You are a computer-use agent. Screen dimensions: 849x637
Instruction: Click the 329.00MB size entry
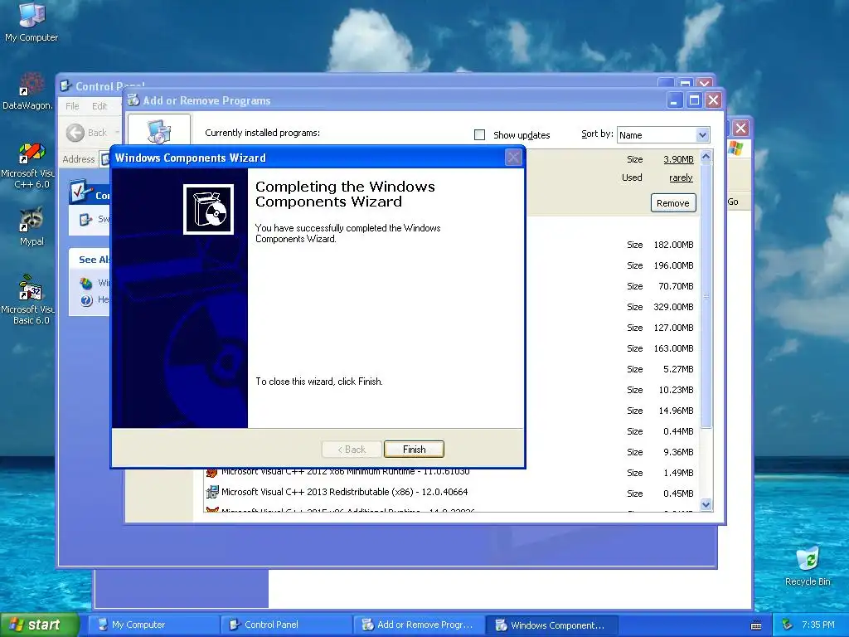673,307
